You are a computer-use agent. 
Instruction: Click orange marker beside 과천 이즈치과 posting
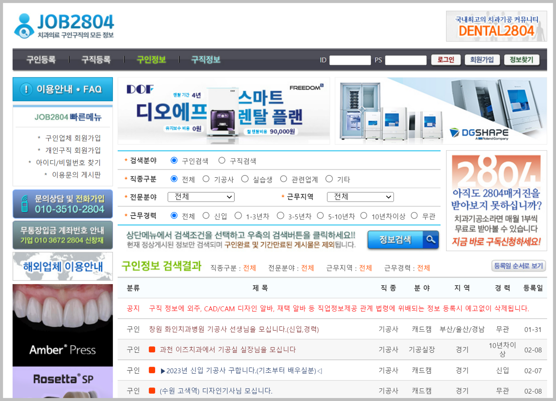pyautogui.click(x=152, y=349)
